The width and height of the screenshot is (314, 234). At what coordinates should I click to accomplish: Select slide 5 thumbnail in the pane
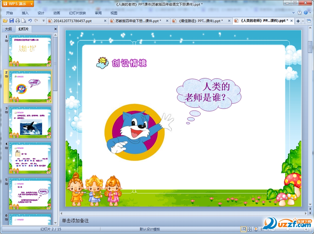point(30,194)
